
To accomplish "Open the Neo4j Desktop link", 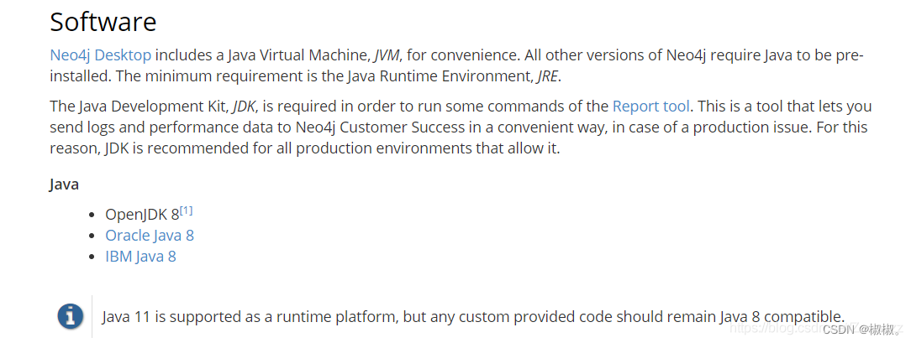I will 101,55.
